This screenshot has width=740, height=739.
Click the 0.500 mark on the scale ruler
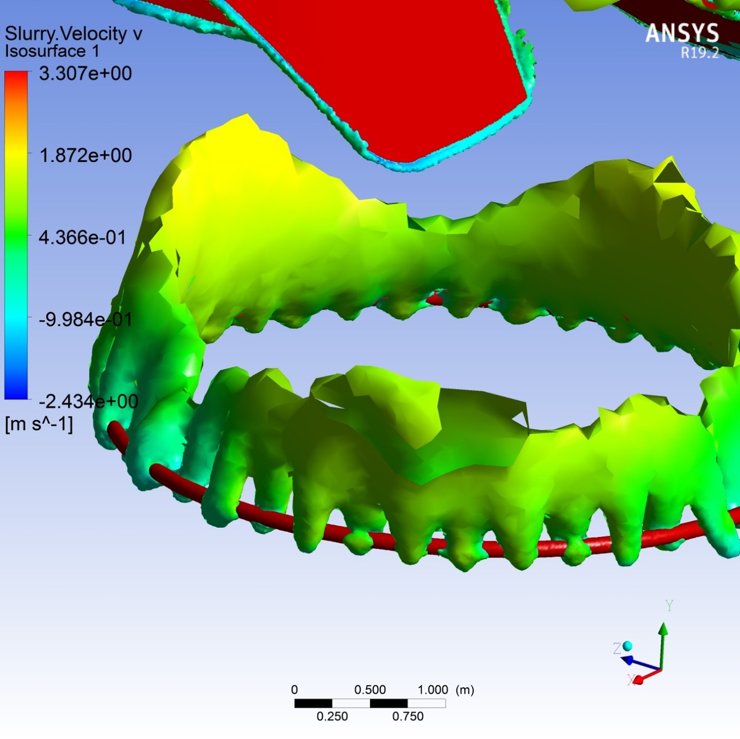370,690
